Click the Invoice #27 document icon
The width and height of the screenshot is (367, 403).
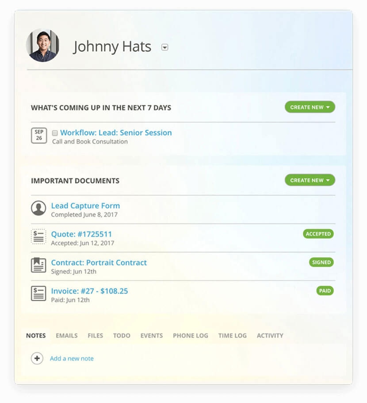point(38,293)
